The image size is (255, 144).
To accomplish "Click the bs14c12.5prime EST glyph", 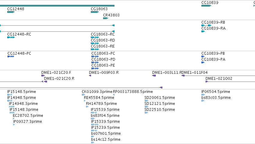I will pyautogui.click(x=93, y=143).
